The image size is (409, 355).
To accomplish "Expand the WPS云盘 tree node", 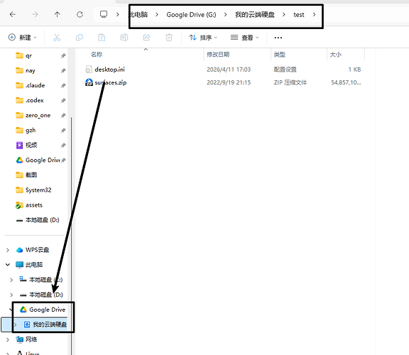I will pyautogui.click(x=8, y=250).
